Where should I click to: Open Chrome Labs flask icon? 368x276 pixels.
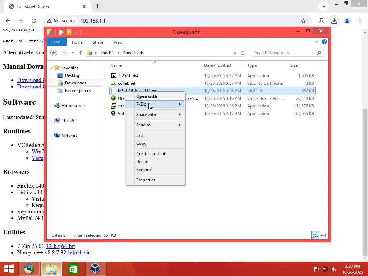[x=321, y=21]
